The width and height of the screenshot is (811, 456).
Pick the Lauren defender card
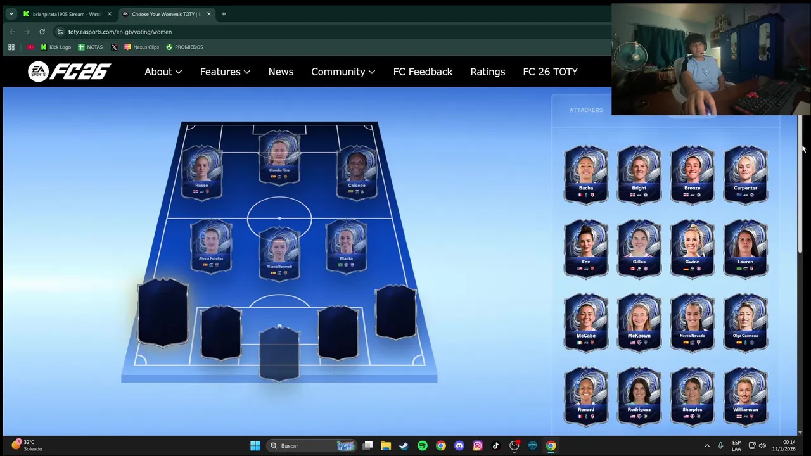tap(746, 248)
